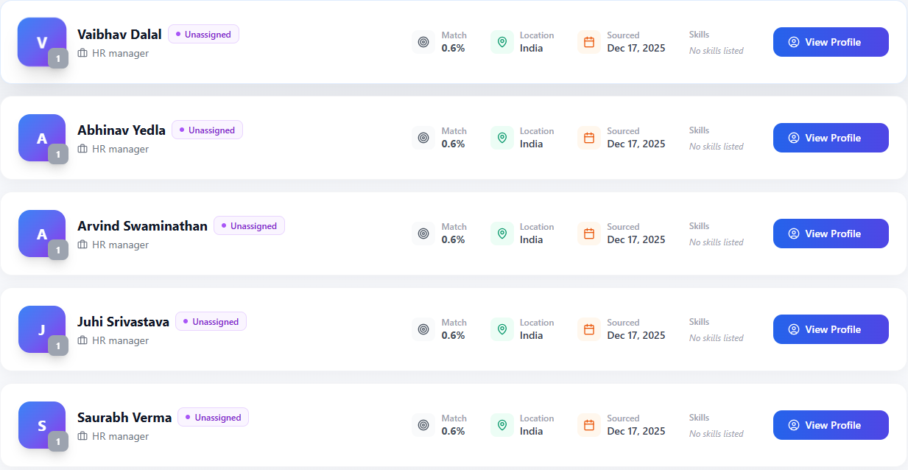
Task: Click the location pin icon in Vaibhav Dalal's row
Action: [x=502, y=42]
